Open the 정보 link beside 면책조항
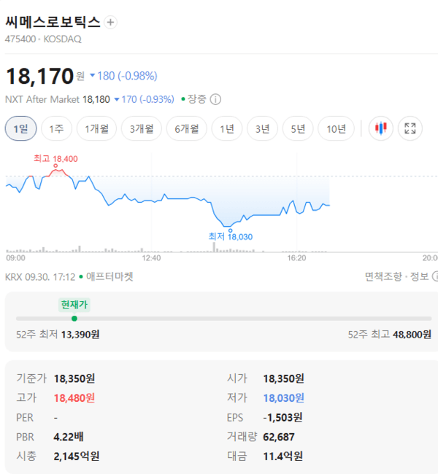The image size is (438, 474). coord(419,276)
